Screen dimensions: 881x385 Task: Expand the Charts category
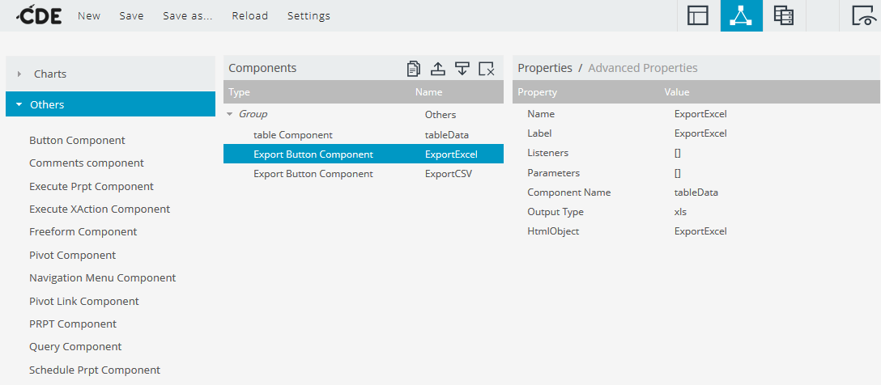click(50, 74)
